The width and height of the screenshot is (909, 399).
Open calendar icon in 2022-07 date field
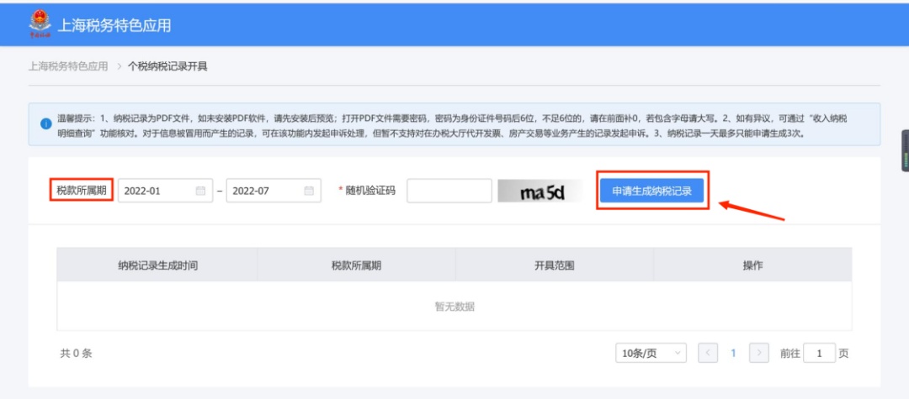(309, 191)
